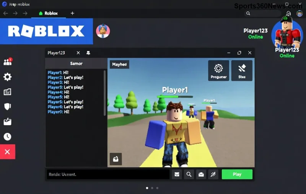The height and width of the screenshot is (194, 306).
Task: Click the green Online status in the header
Action: (x=256, y=37)
